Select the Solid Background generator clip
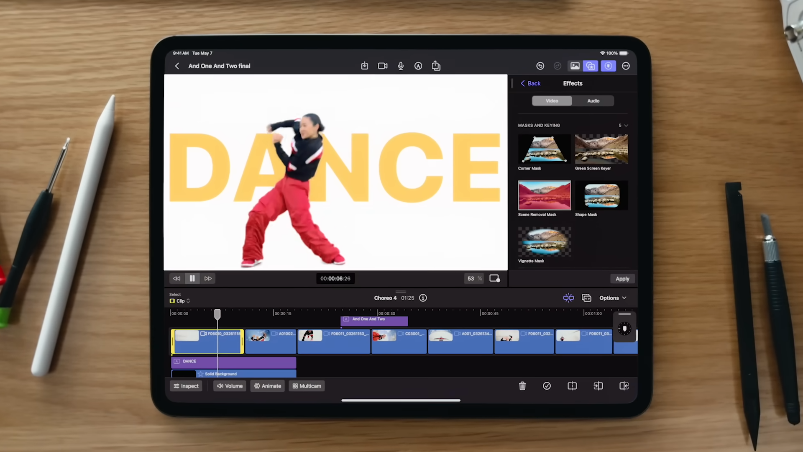The width and height of the screenshot is (803, 452). pyautogui.click(x=234, y=374)
